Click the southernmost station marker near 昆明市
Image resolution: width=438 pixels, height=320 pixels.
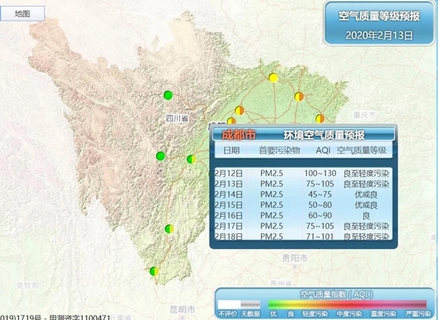tap(154, 271)
